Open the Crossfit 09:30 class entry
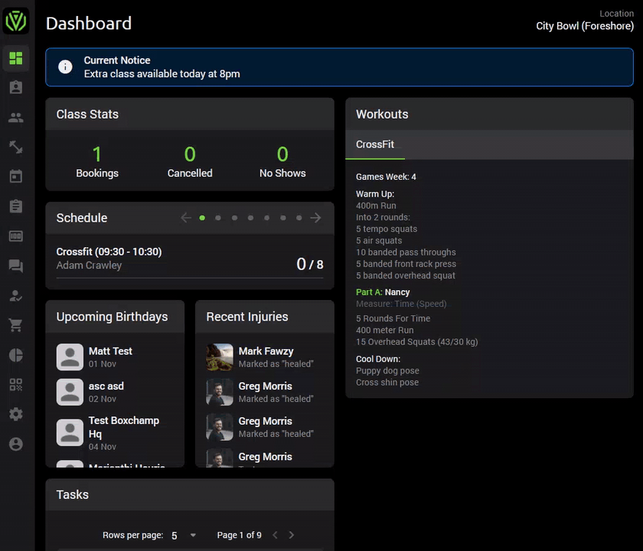This screenshot has width=643, height=551. pos(190,259)
